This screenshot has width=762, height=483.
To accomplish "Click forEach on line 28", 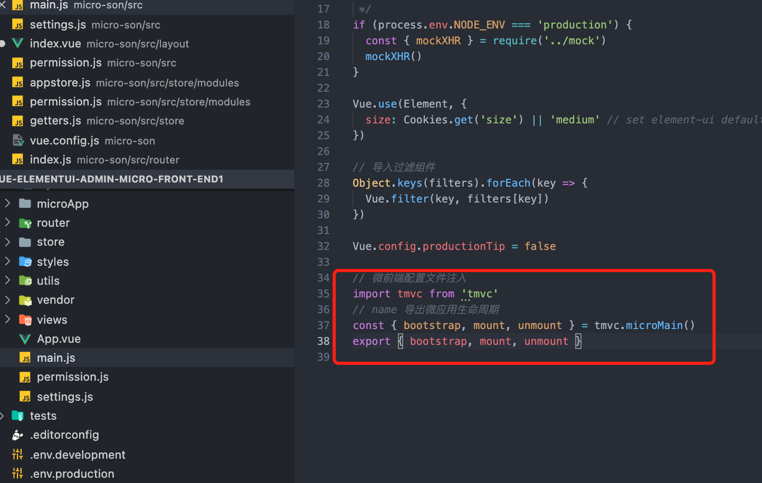I will pos(508,183).
